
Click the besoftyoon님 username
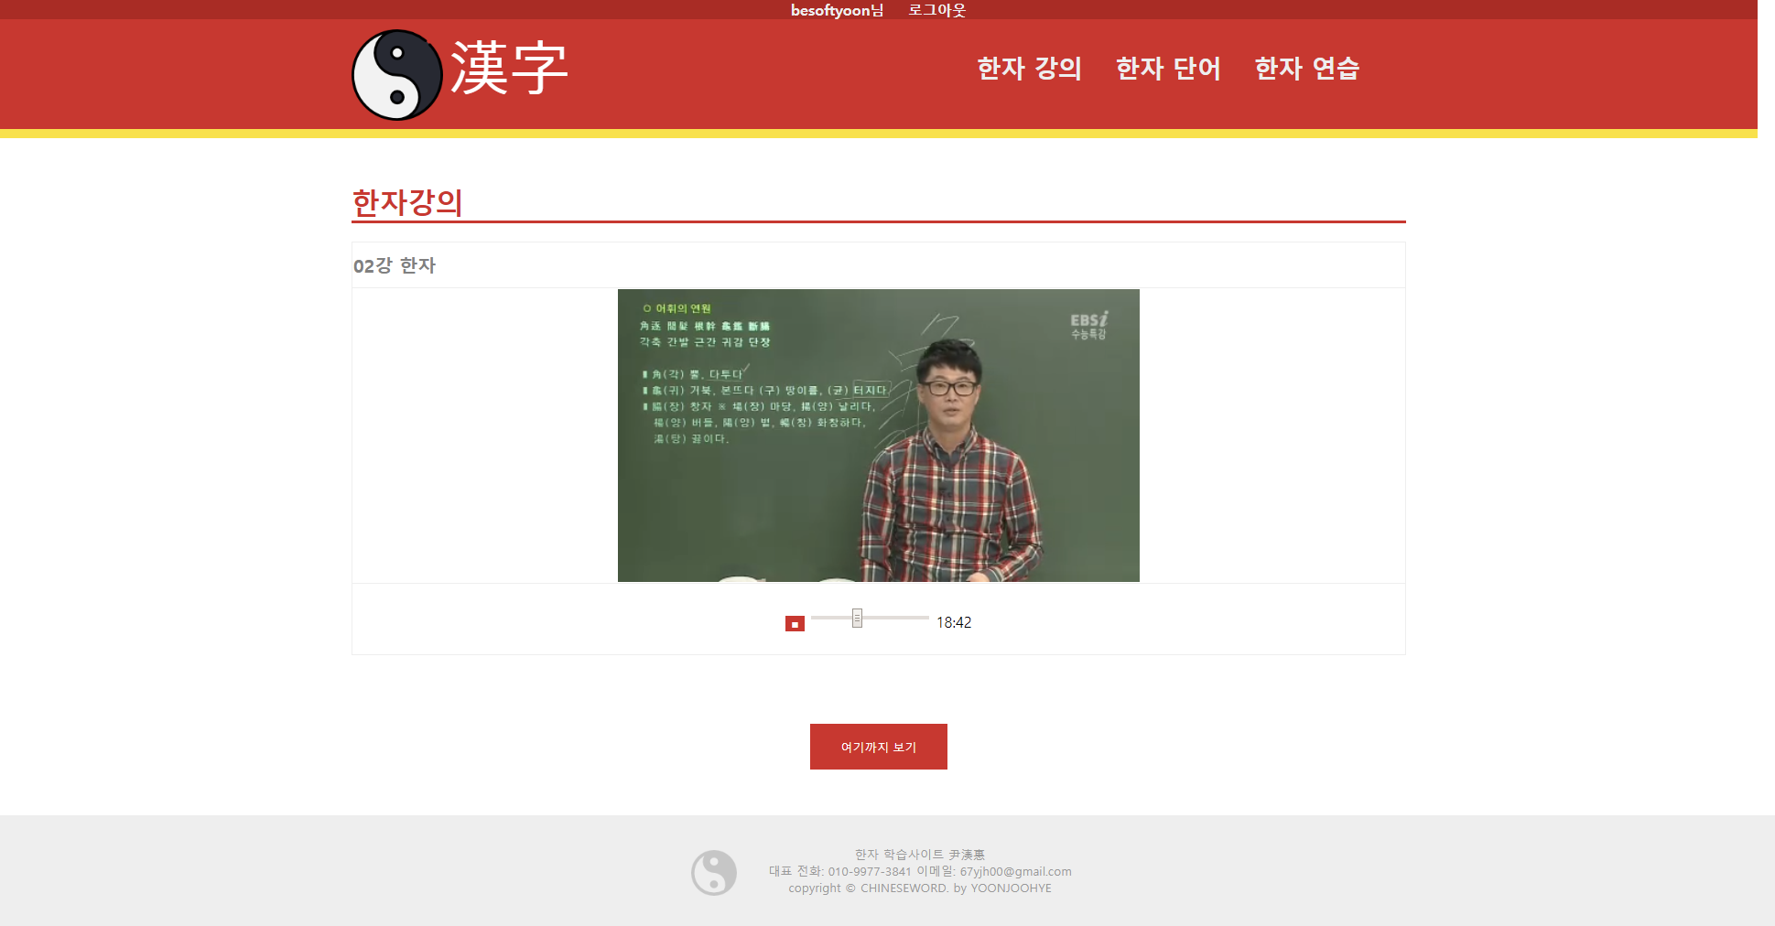[836, 10]
